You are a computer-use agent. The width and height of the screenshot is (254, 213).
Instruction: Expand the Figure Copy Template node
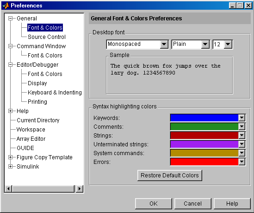(x=10, y=157)
